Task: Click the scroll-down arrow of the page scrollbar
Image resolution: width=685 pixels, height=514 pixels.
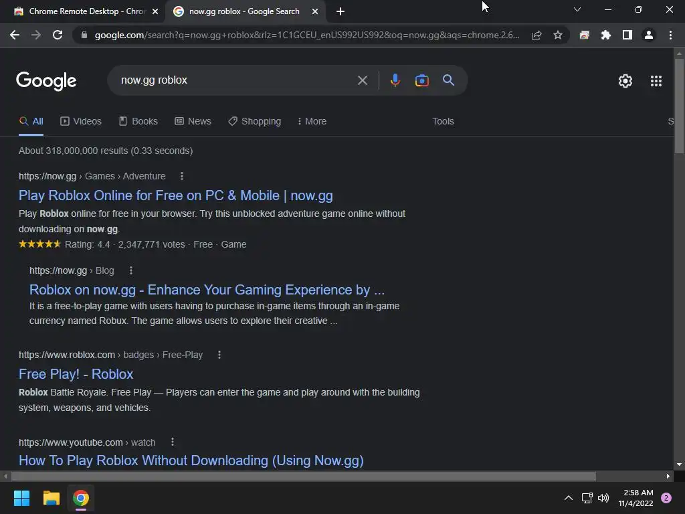Action: click(x=679, y=464)
